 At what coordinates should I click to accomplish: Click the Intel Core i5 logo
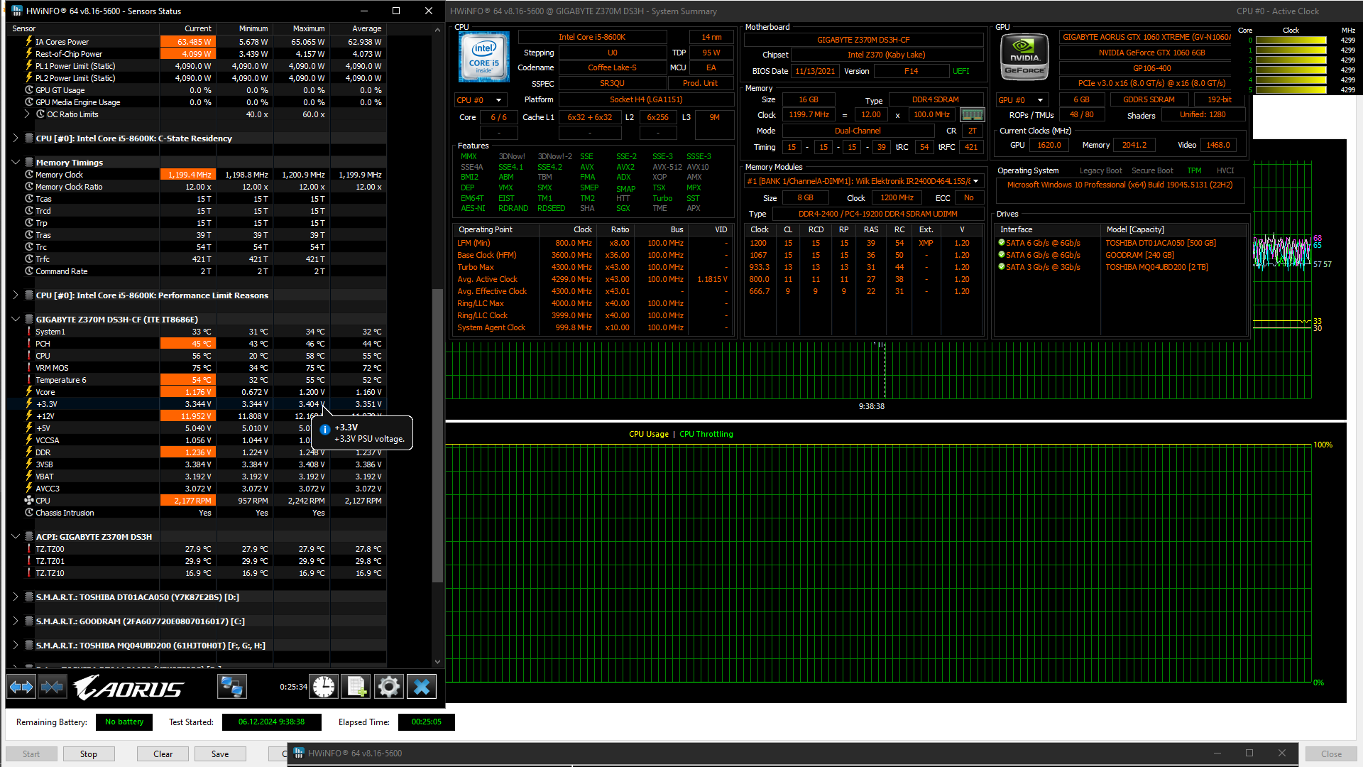(484, 57)
